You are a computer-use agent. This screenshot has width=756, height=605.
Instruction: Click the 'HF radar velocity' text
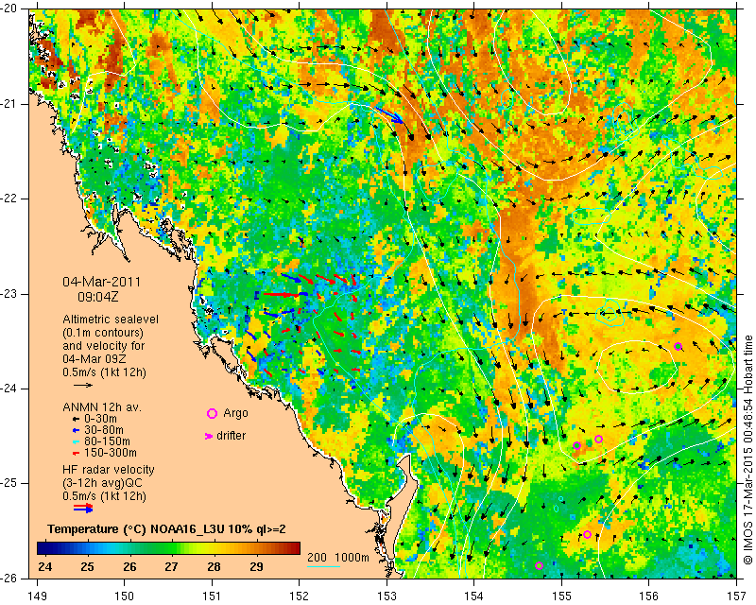tap(109, 470)
